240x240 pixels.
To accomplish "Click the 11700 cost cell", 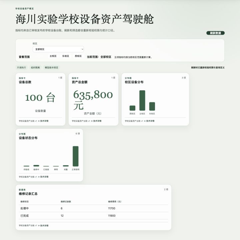I will 112,208.
